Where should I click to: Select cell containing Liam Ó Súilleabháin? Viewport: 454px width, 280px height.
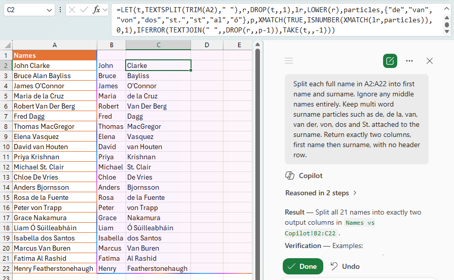tap(54, 228)
